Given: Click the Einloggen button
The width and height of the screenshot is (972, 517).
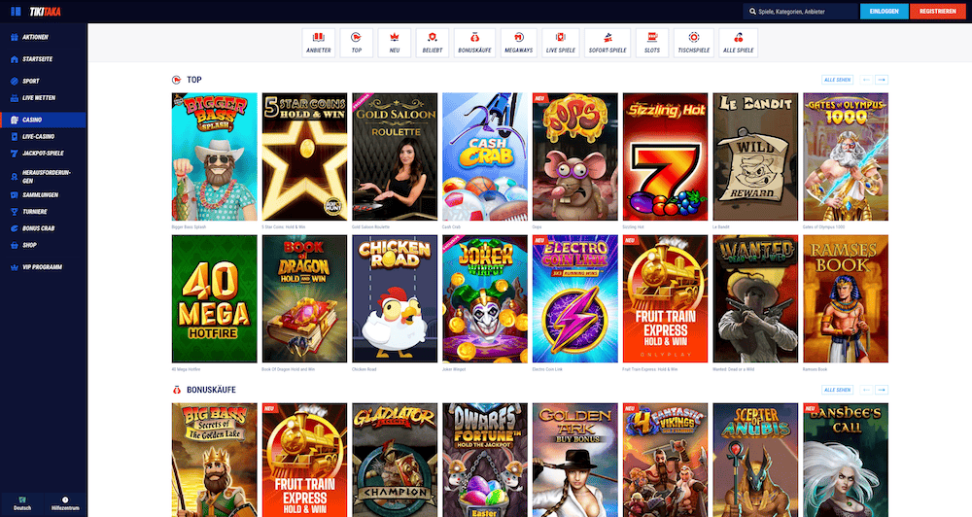Looking at the screenshot, I should click(884, 11).
